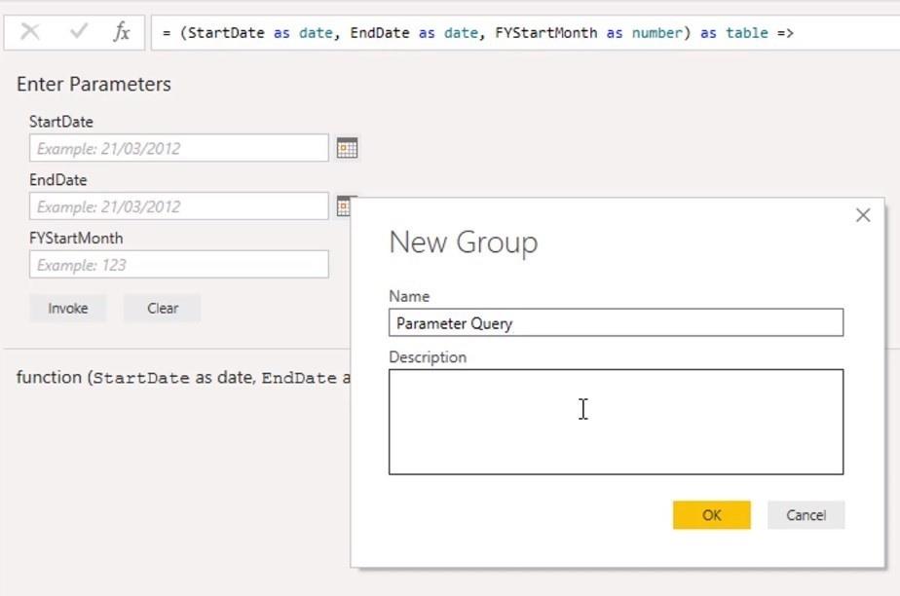Click the 'Name' label in dialog
900x596 pixels.
click(x=409, y=296)
